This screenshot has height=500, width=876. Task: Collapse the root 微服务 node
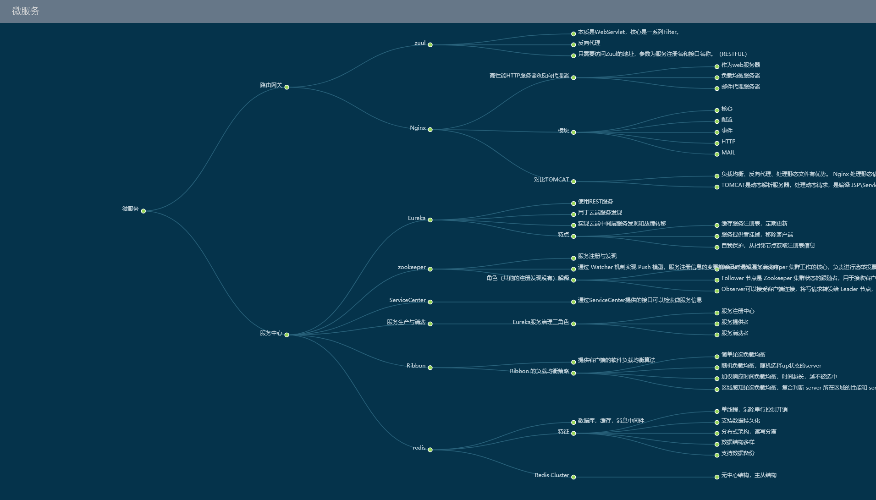pyautogui.click(x=143, y=211)
